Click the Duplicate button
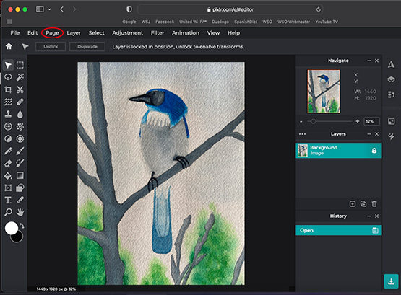This screenshot has width=401, height=295. (x=87, y=47)
